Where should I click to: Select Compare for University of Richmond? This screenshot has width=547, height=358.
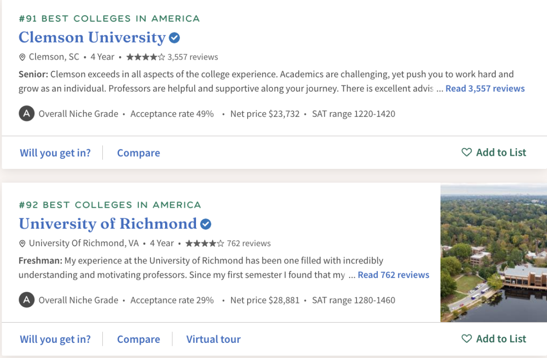(138, 339)
